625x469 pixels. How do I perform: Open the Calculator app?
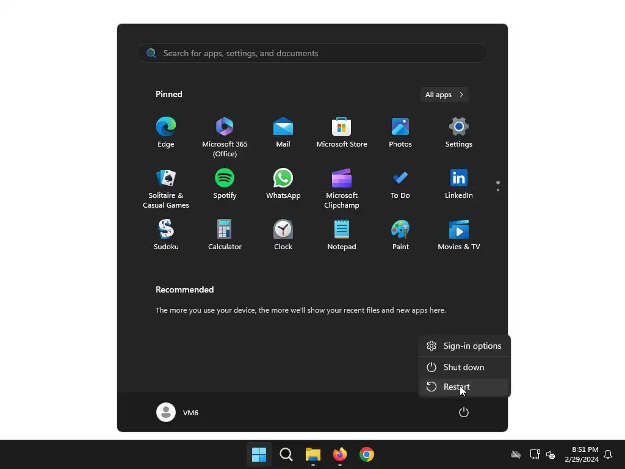pos(225,235)
